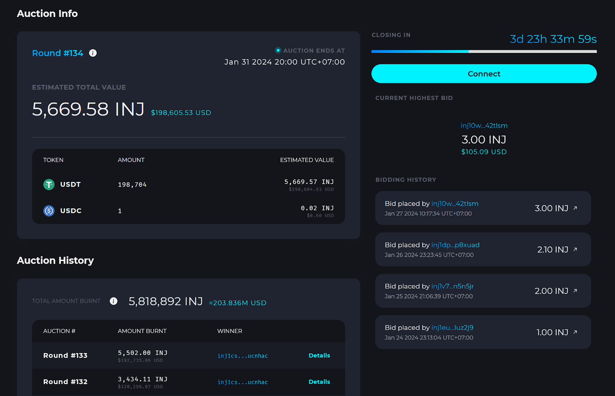Open winner address of Round #132

243,382
